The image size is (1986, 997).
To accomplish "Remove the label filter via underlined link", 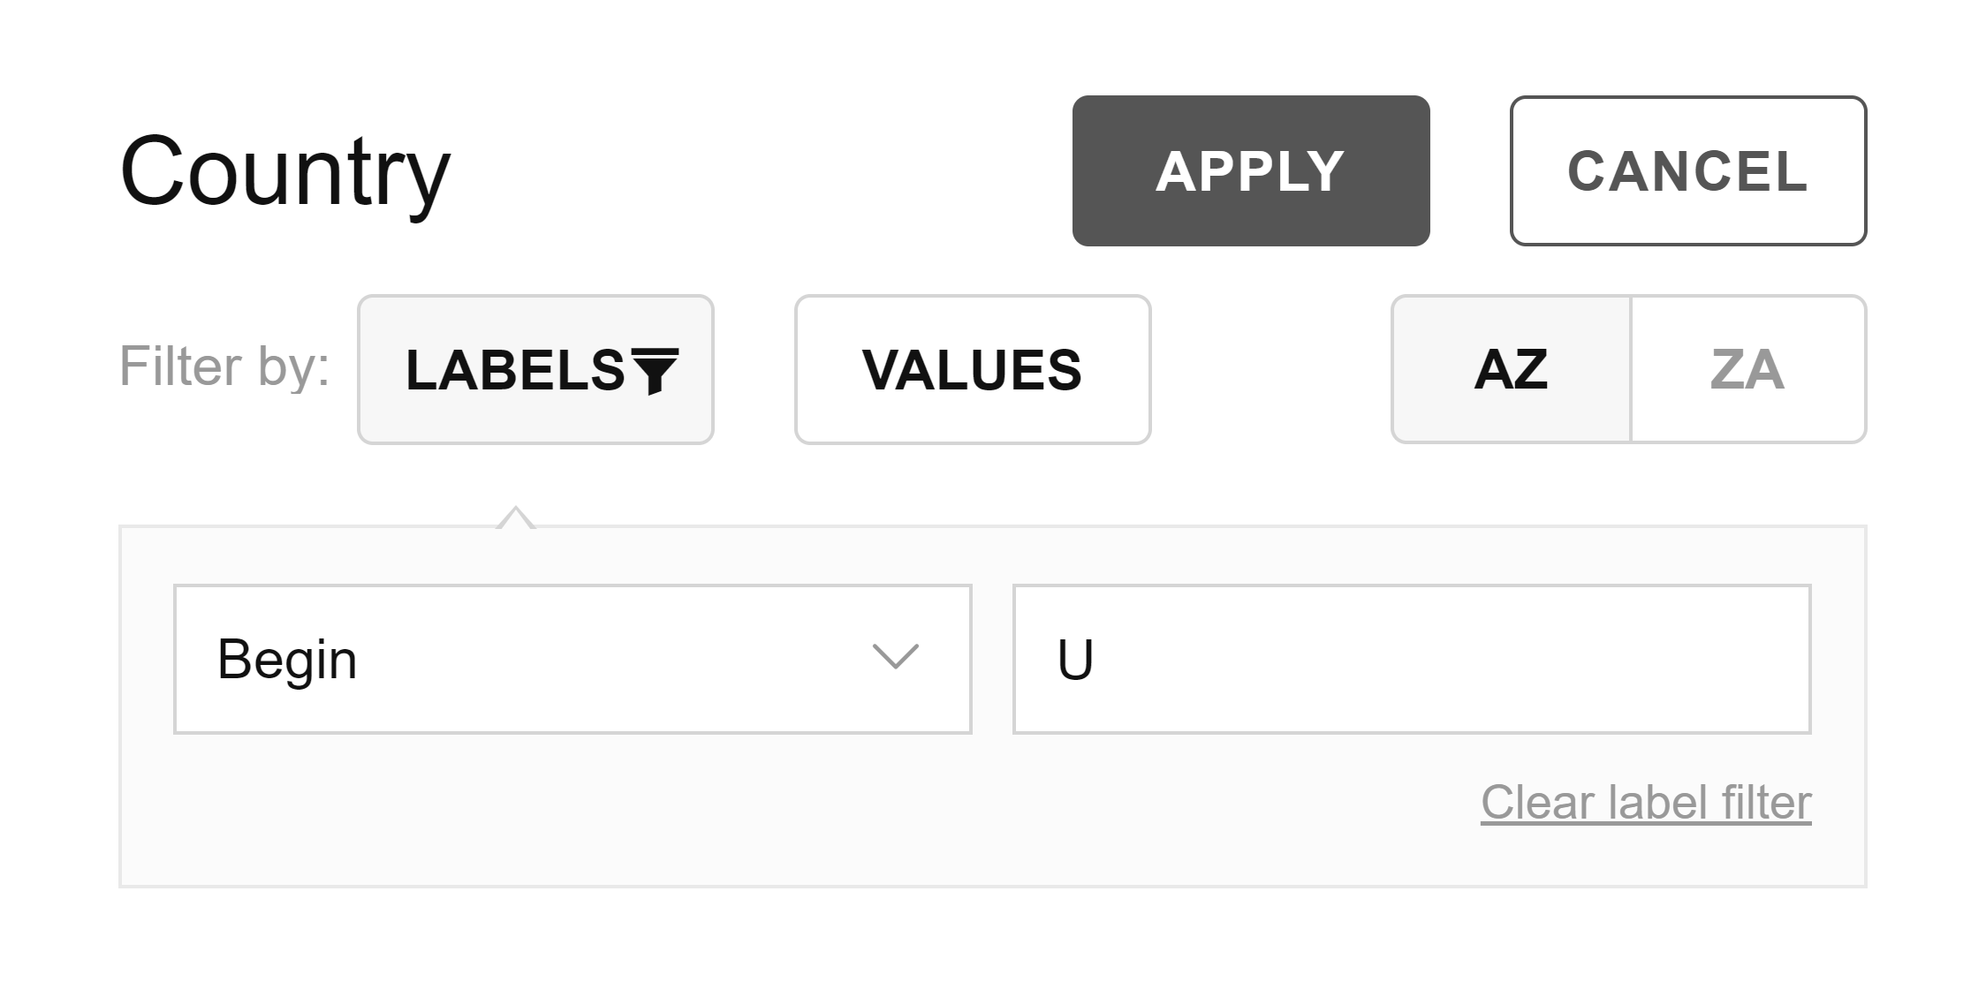I will coord(1646,803).
